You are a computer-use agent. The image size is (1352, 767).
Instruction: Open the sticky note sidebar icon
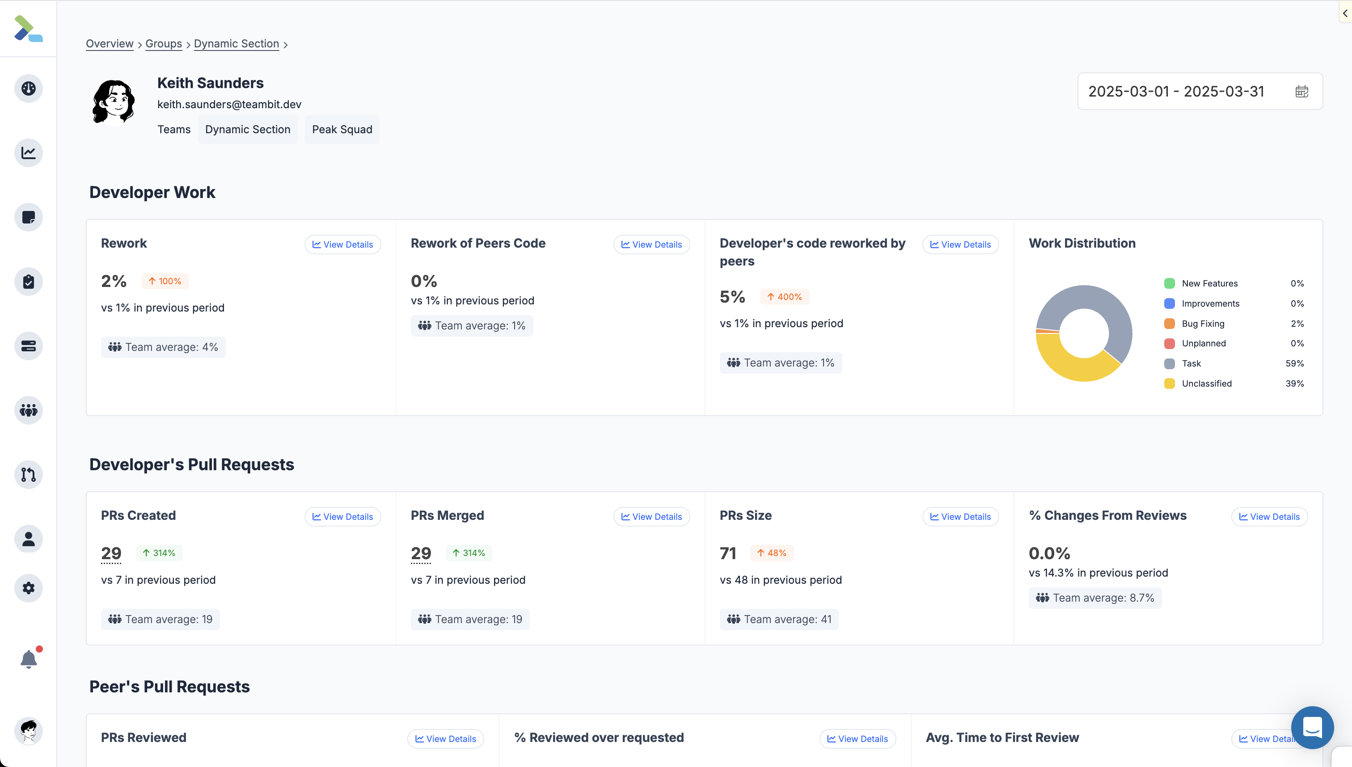(29, 217)
